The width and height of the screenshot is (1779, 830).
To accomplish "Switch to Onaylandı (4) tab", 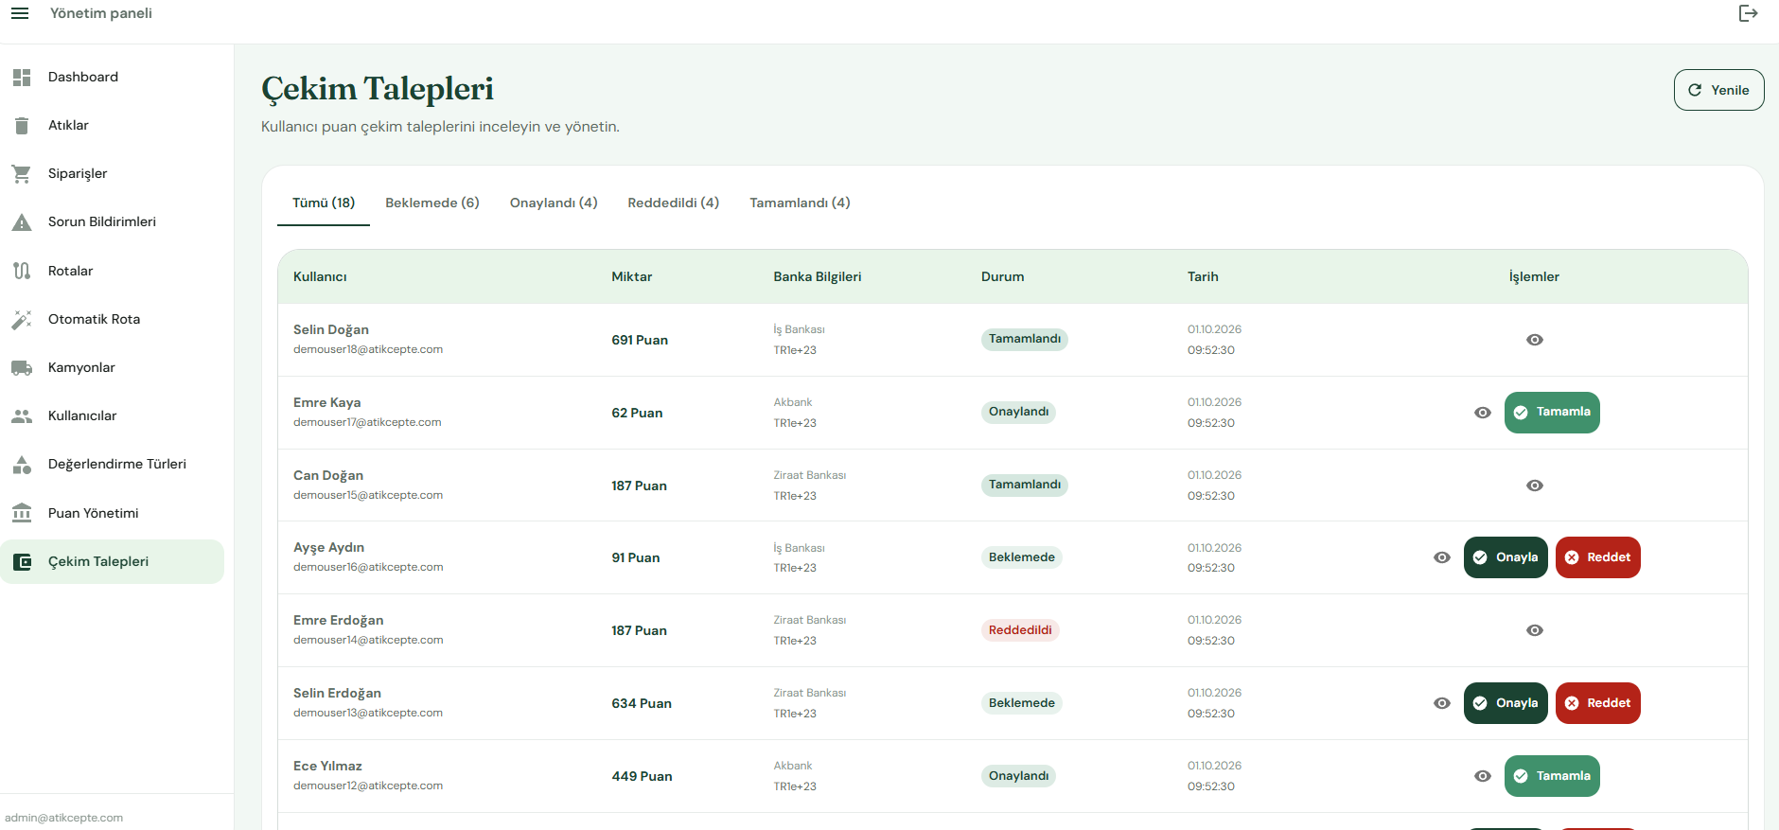I will click(x=554, y=203).
